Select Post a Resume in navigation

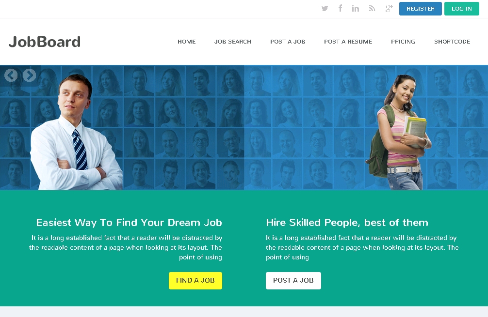tap(348, 42)
